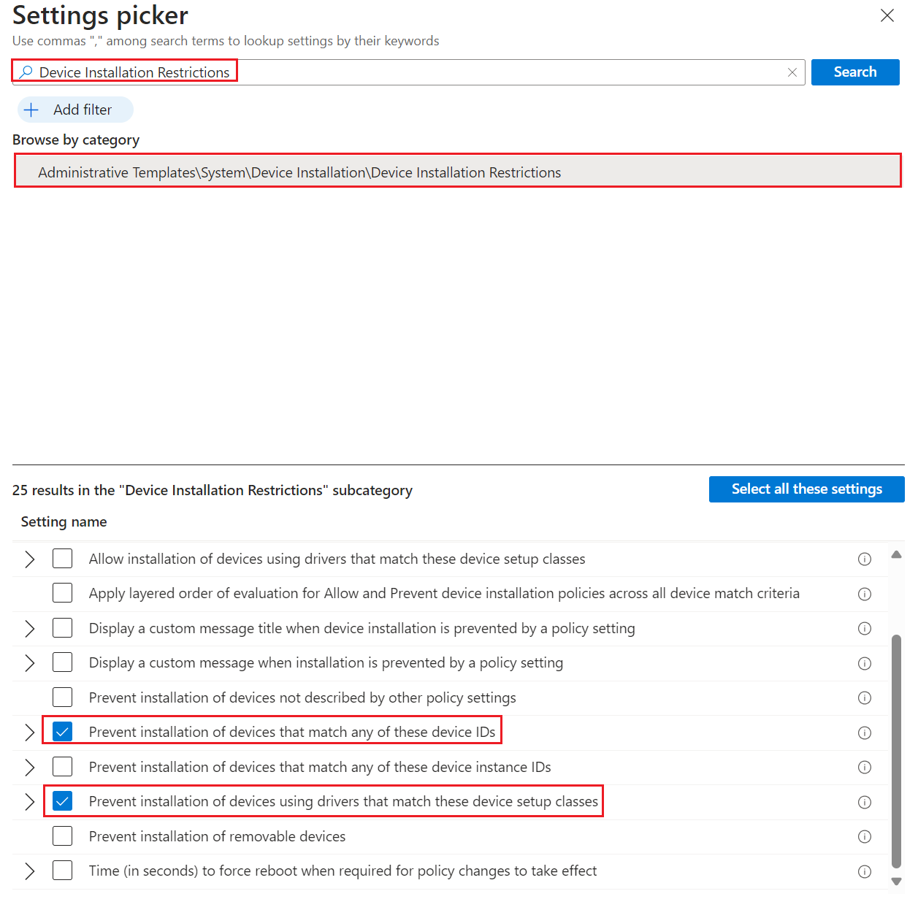Show info for Apply layered order setting
Viewport: 918px width, 910px height.
click(x=865, y=594)
